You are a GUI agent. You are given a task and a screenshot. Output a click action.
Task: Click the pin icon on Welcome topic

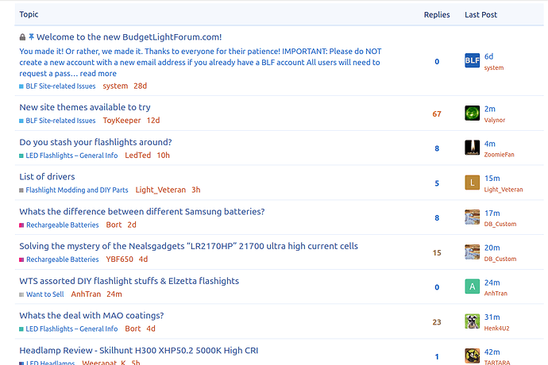point(32,36)
